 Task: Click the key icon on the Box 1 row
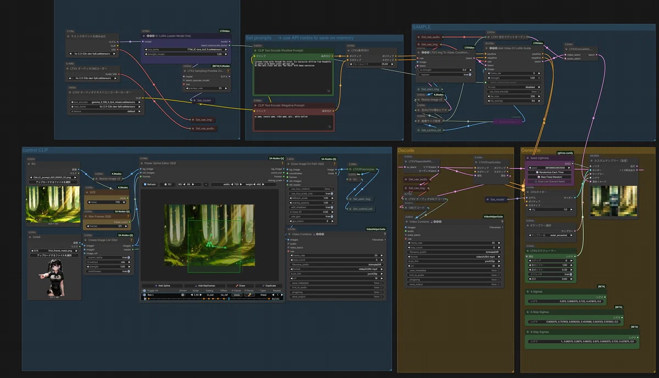click(249, 295)
